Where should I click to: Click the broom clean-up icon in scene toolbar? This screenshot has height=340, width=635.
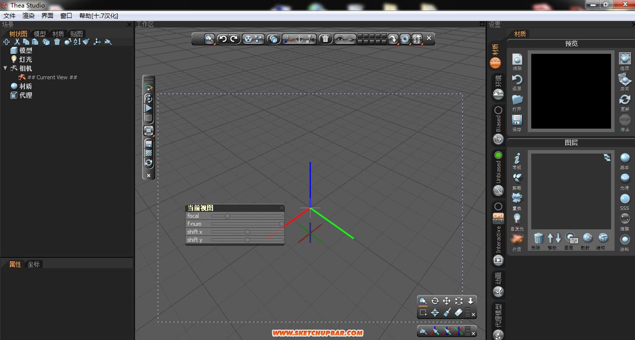pyautogui.click(x=86, y=42)
